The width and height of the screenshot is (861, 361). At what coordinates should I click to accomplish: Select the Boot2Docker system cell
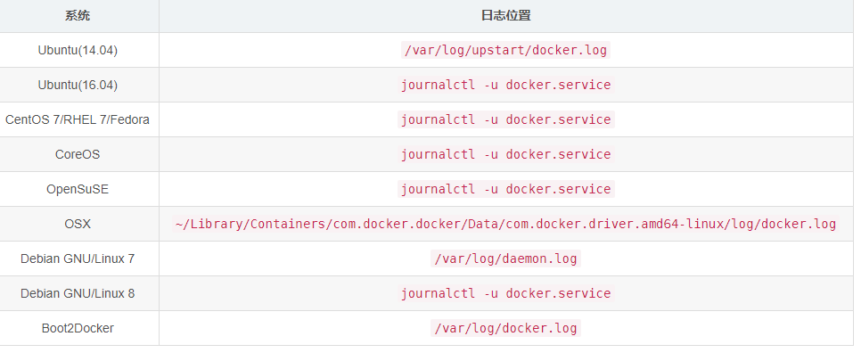tap(78, 328)
